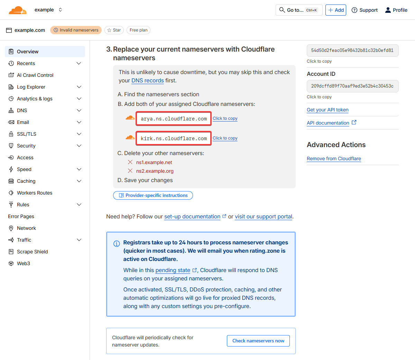415x360 pixels.
Task: Expand the SSL/TLS sidebar section
Action: tap(79, 134)
